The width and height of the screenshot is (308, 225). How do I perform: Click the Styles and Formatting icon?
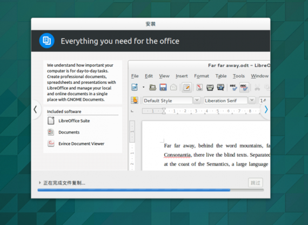point(135,100)
